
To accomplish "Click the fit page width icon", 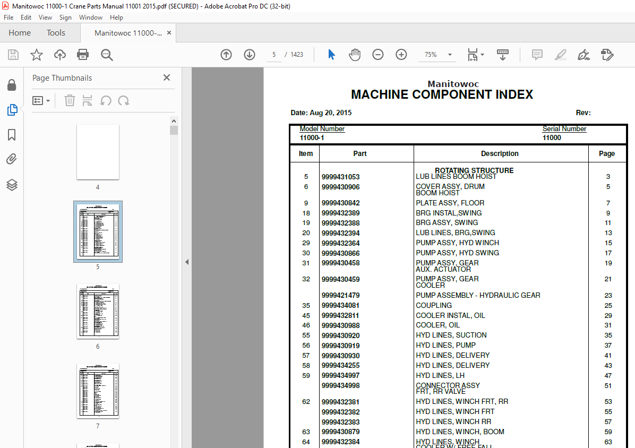I will (x=473, y=55).
